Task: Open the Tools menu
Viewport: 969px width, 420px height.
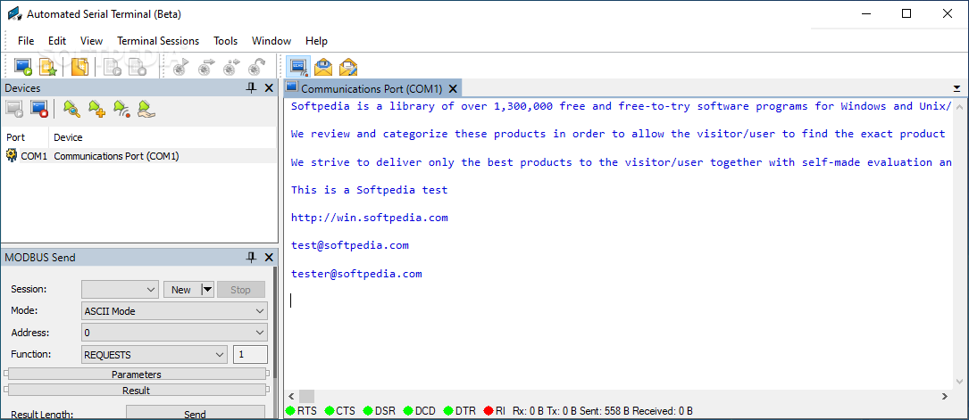Action: click(226, 41)
